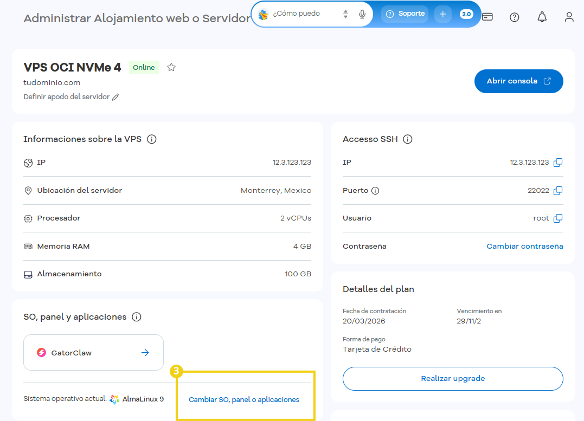
Task: Click the '20/03/2026' contract date
Action: click(x=364, y=321)
